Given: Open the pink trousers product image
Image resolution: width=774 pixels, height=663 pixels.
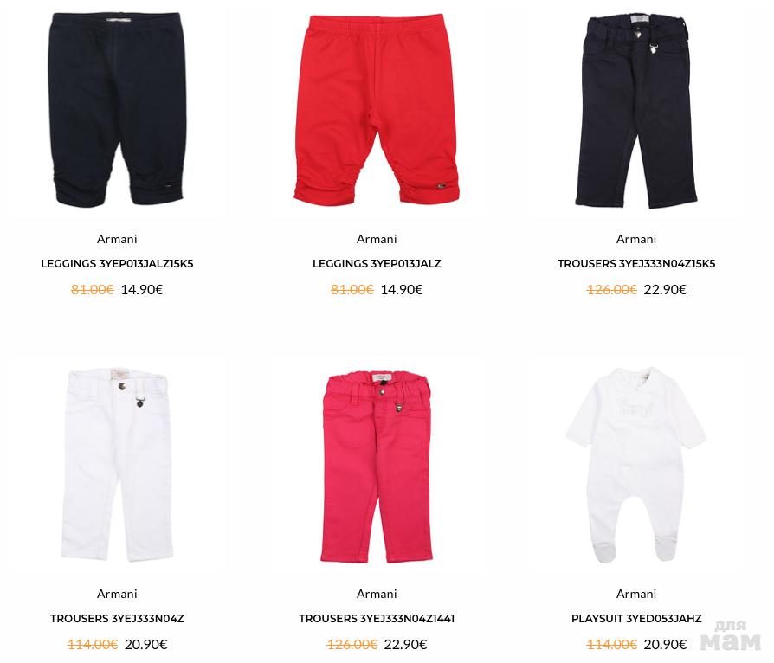Looking at the screenshot, I should point(376,467).
